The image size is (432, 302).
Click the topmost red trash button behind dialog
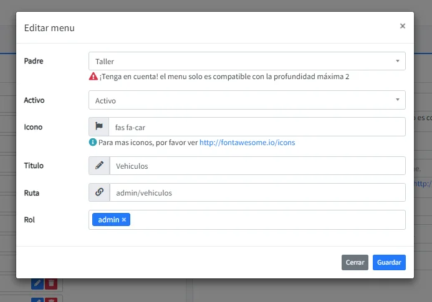click(x=52, y=284)
